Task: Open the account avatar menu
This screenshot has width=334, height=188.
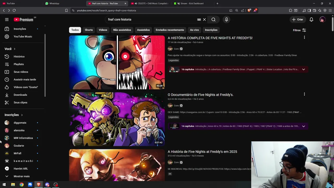Action: click(x=323, y=19)
